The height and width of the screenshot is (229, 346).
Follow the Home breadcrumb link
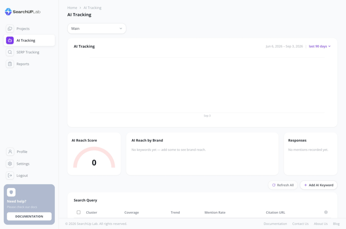72,8
